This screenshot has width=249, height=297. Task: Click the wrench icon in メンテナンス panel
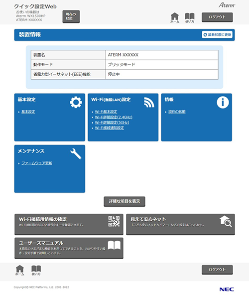click(76, 153)
